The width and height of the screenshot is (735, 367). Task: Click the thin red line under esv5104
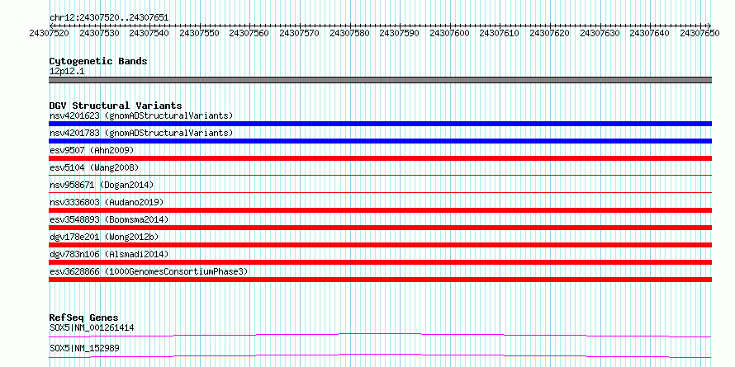(380, 175)
